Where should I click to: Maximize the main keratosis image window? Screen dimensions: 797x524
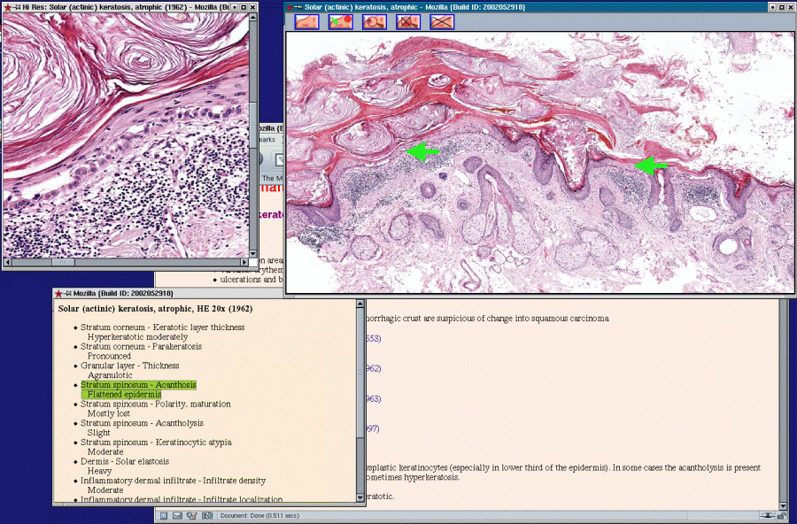coord(782,7)
